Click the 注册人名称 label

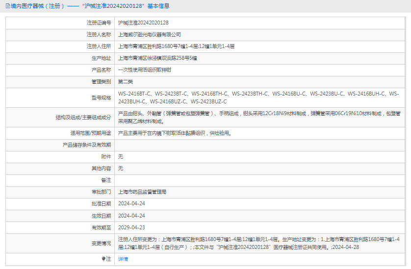point(99,35)
